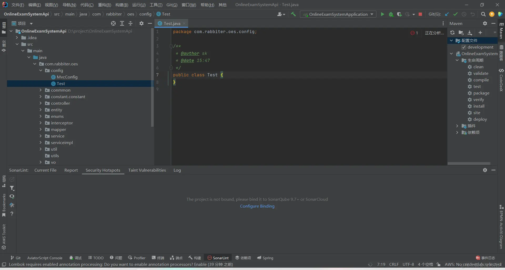Build project with the hammer icon

coord(293,14)
